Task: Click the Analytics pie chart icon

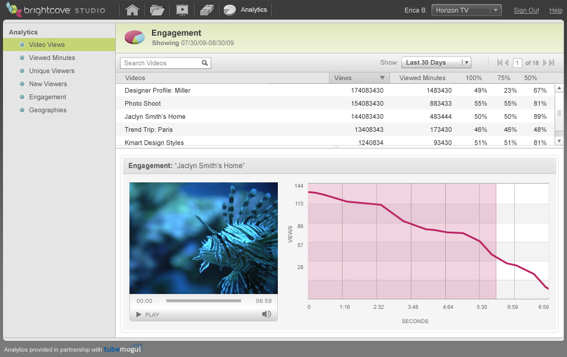Action: (x=230, y=10)
